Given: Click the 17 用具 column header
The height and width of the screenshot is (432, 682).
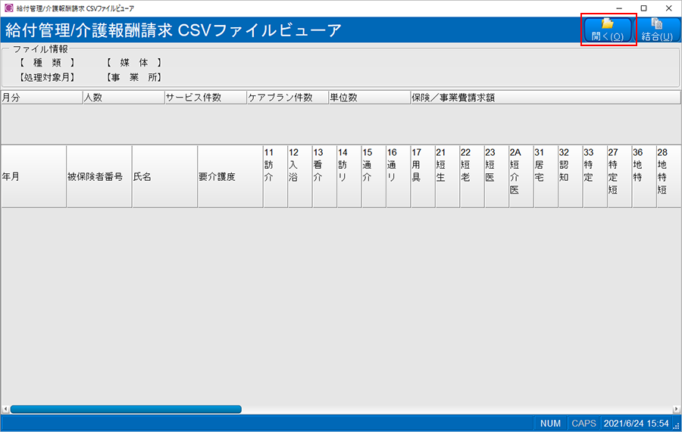Looking at the screenshot, I should pos(422,176).
